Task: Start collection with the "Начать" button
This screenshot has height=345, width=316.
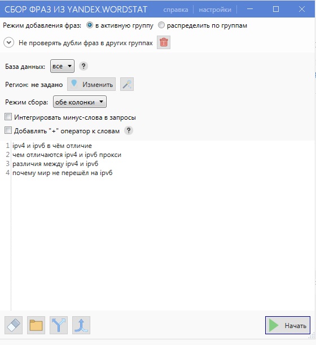Action: (288, 325)
